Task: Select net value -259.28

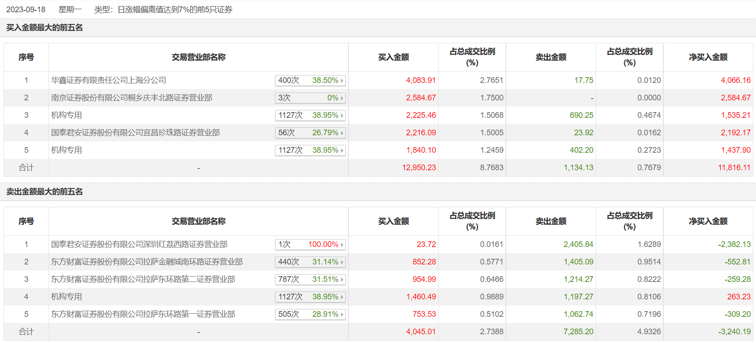Action: (x=738, y=279)
